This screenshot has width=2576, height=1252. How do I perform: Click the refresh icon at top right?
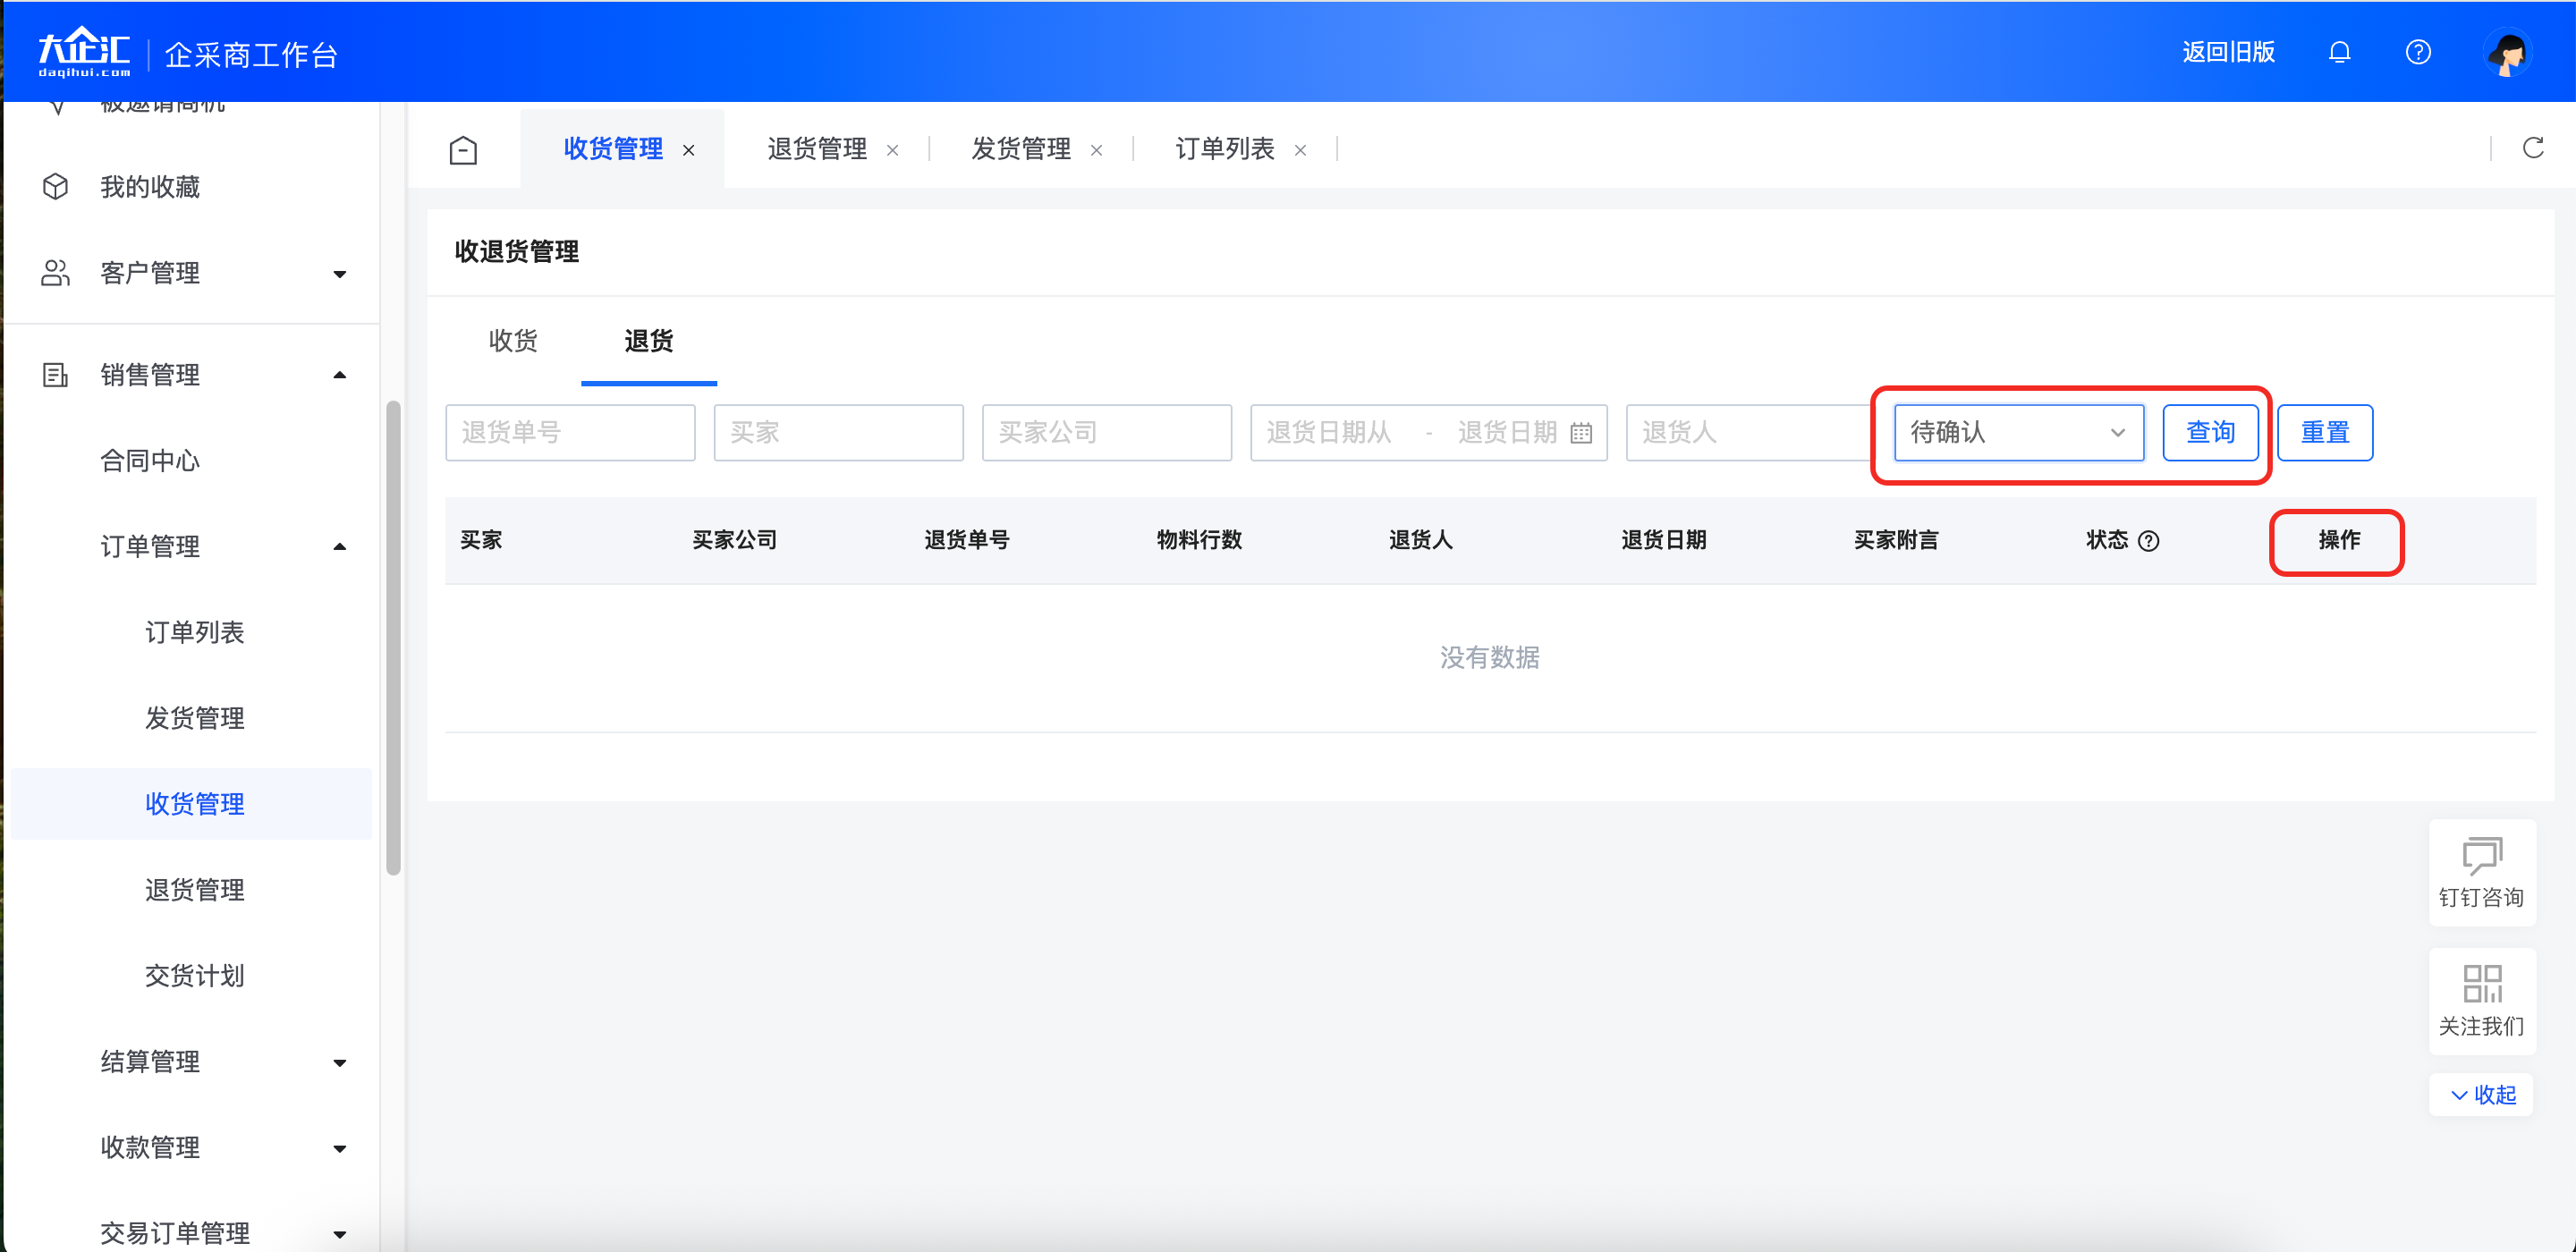(2533, 148)
